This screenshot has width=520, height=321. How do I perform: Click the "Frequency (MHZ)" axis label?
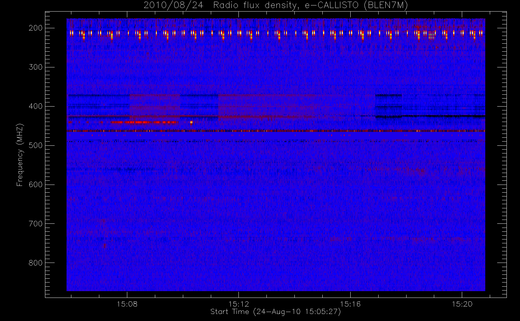[x=20, y=155]
